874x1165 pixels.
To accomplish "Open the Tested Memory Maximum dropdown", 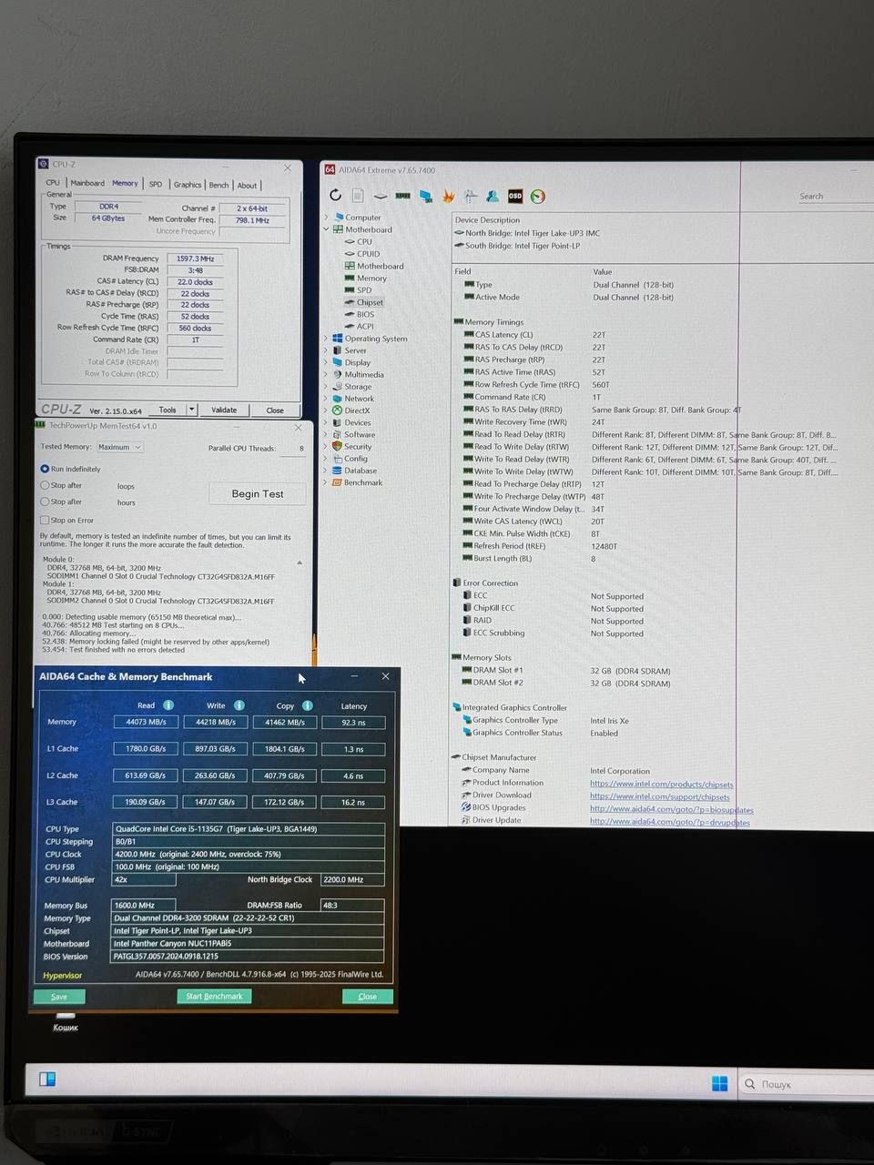I will click(118, 447).
